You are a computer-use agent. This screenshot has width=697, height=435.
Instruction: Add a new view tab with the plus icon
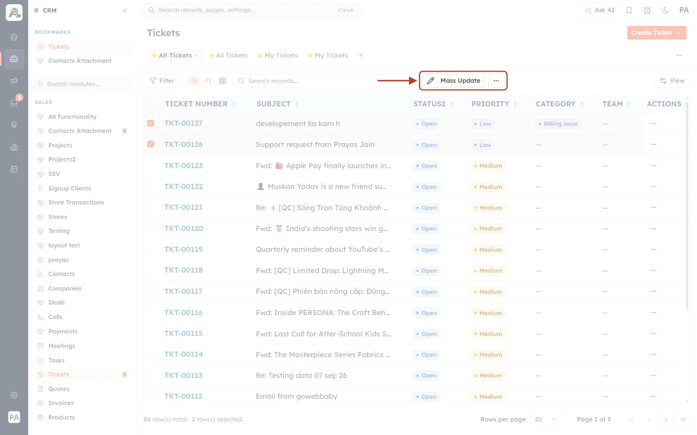361,56
